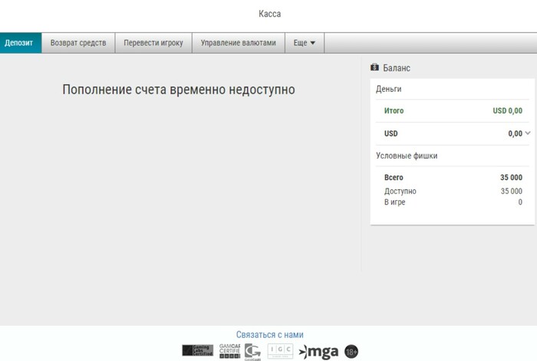Open the Депозит tab
Viewport: 537px width, 361px height.
(x=21, y=43)
